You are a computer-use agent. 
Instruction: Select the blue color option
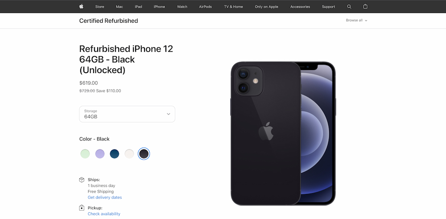(115, 154)
